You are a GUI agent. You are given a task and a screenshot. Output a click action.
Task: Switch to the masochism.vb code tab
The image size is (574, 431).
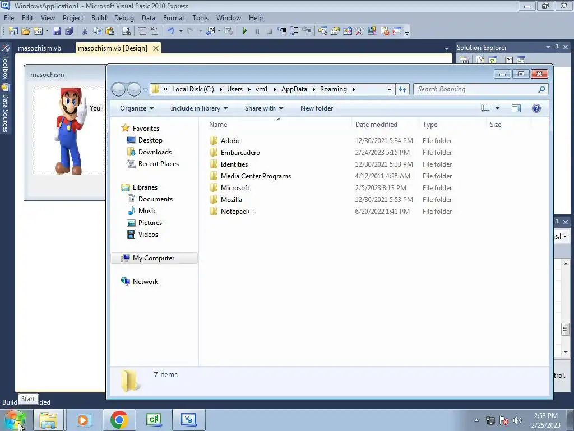coord(40,48)
